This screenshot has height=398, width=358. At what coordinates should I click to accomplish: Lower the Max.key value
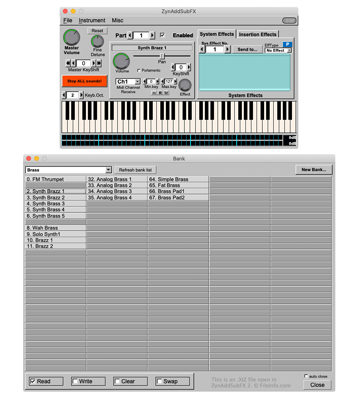pos(163,82)
